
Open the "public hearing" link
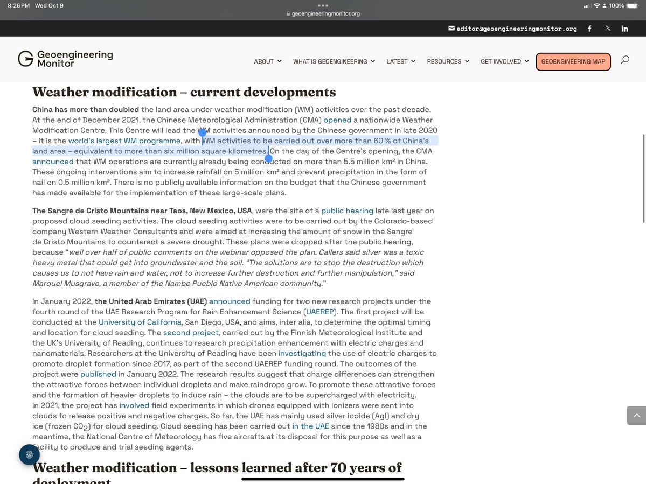pyautogui.click(x=347, y=211)
